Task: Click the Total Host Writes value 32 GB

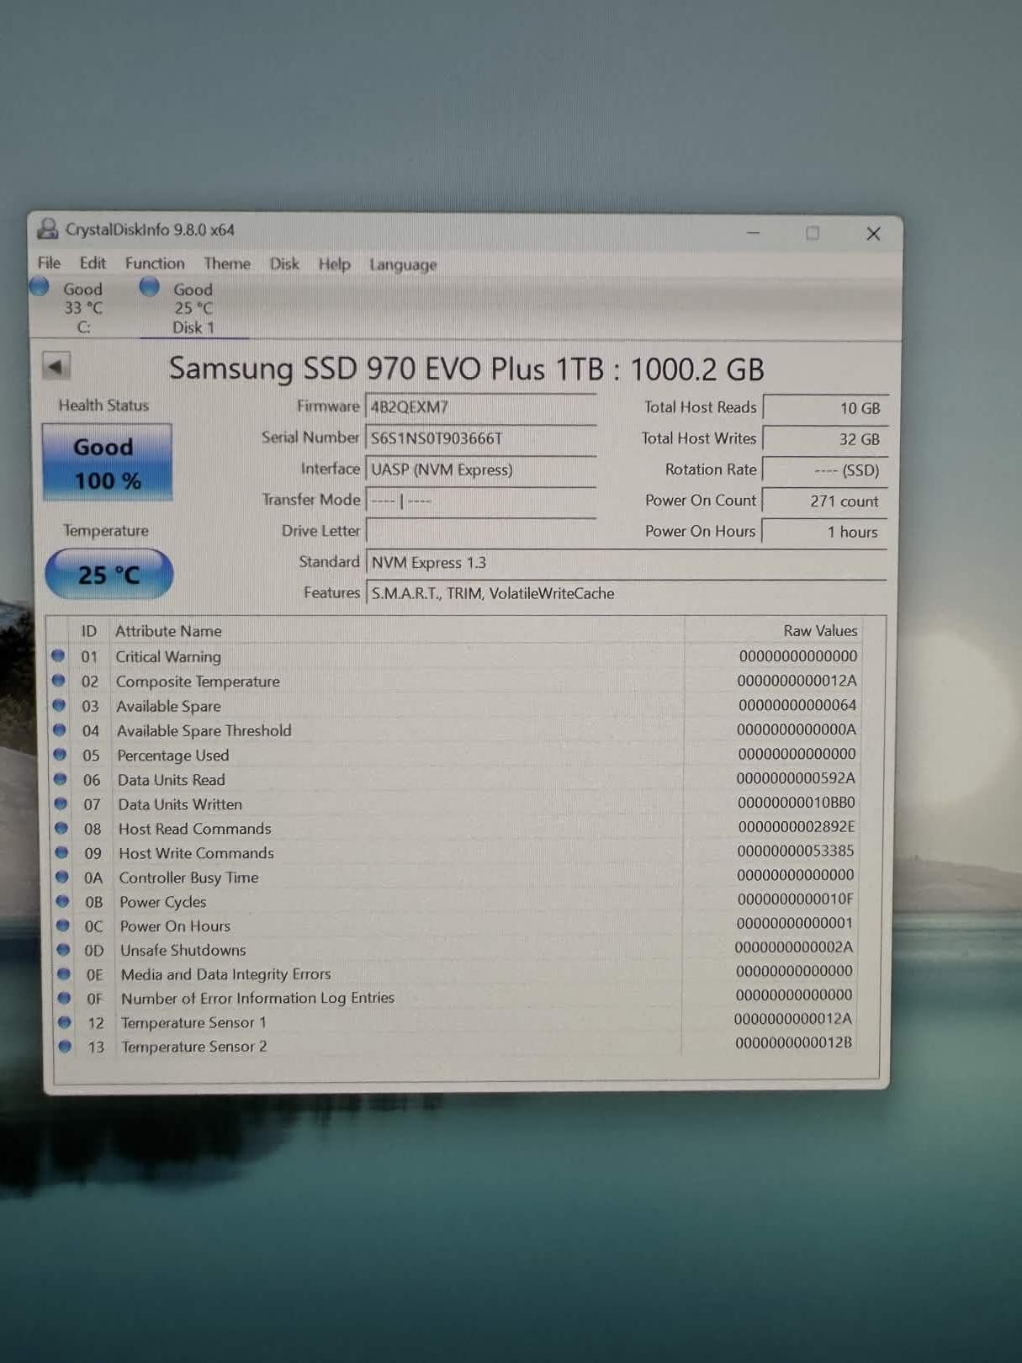Action: tap(825, 439)
